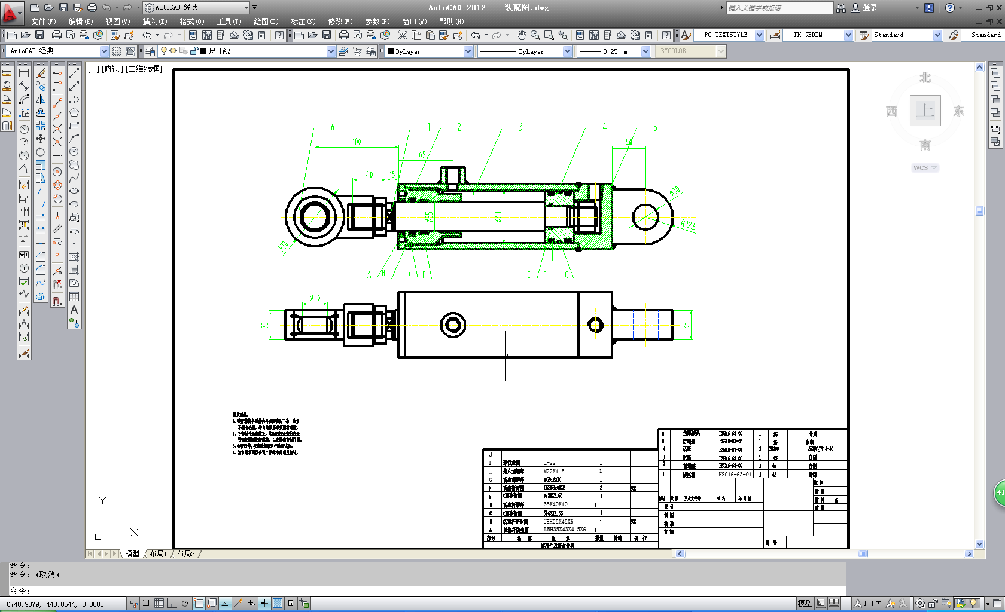Open the 文件(F) menu
Image resolution: width=1005 pixels, height=612 pixels.
click(x=44, y=22)
